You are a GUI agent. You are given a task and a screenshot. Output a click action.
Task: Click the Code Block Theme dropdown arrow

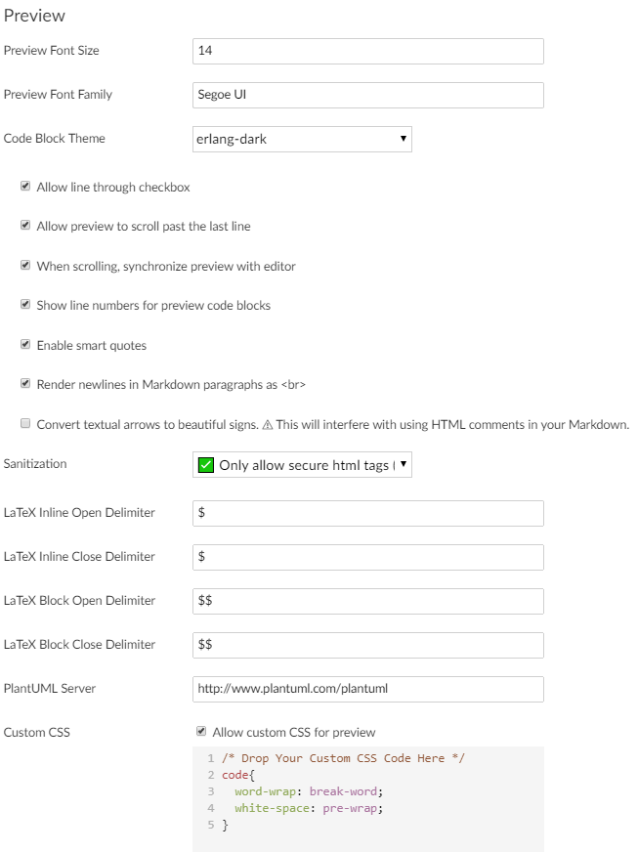coord(403,139)
